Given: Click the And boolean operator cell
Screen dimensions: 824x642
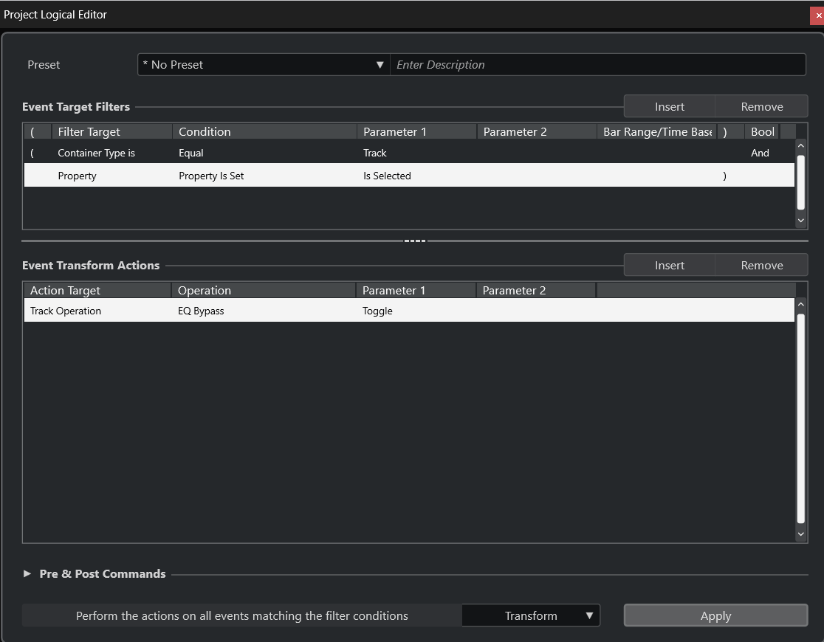Looking at the screenshot, I should click(x=760, y=153).
